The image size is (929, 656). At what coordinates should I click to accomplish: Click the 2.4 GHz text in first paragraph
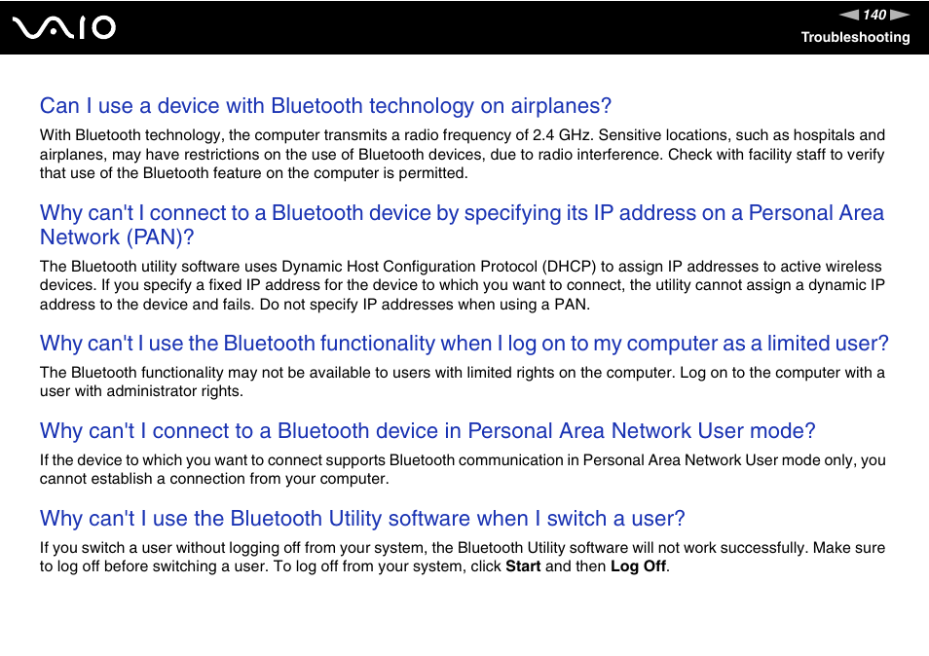click(x=562, y=135)
